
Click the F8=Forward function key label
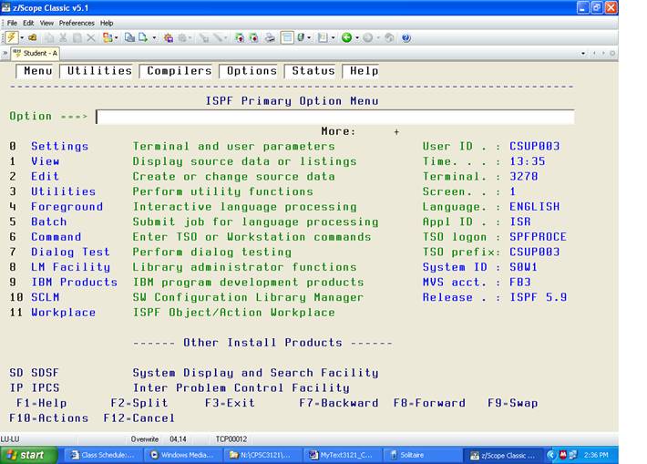pyautogui.click(x=429, y=403)
